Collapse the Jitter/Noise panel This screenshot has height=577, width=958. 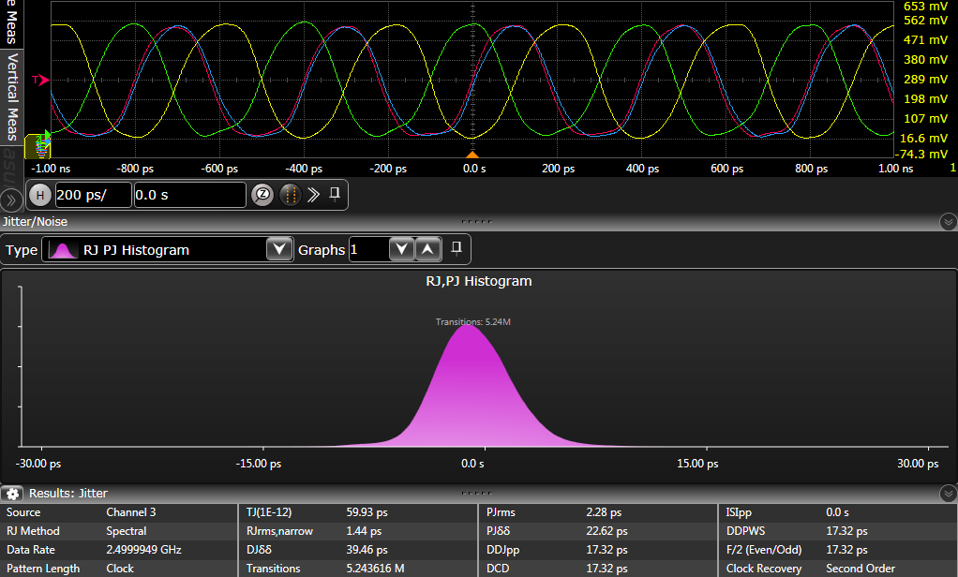click(x=947, y=222)
